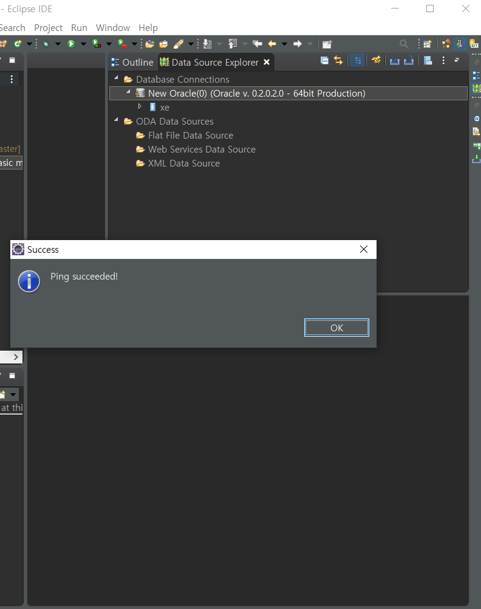Open the Help menu
Viewport: 481px width, 609px height.
pos(148,28)
